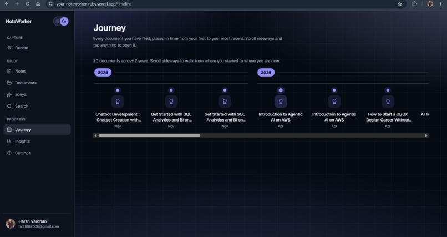The image size is (447, 237).
Task: Open the Zoriya assistant label
Action: coord(21,94)
